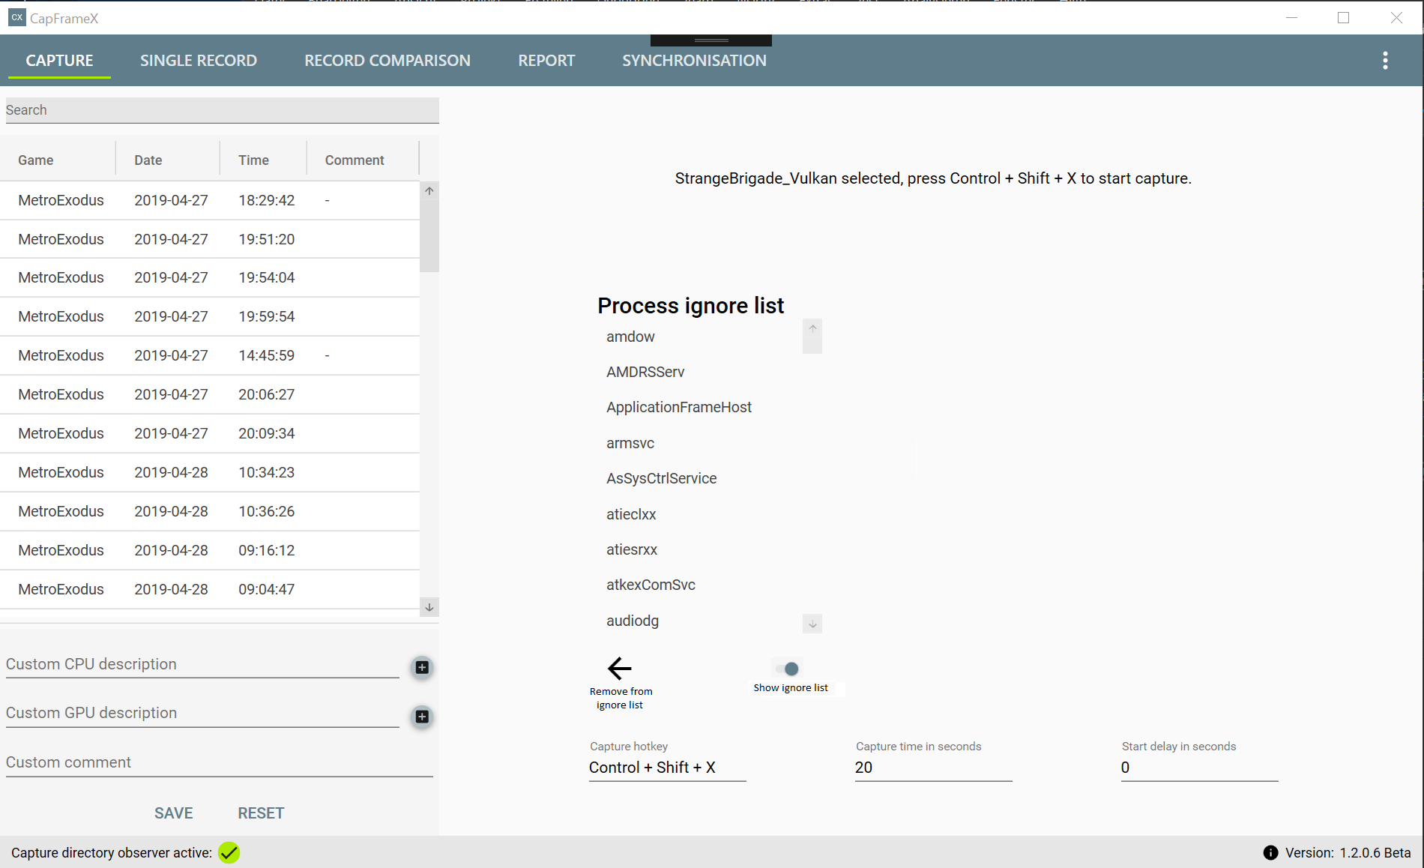The height and width of the screenshot is (868, 1424).
Task: Toggle the Show ignore list switch
Action: 788,669
